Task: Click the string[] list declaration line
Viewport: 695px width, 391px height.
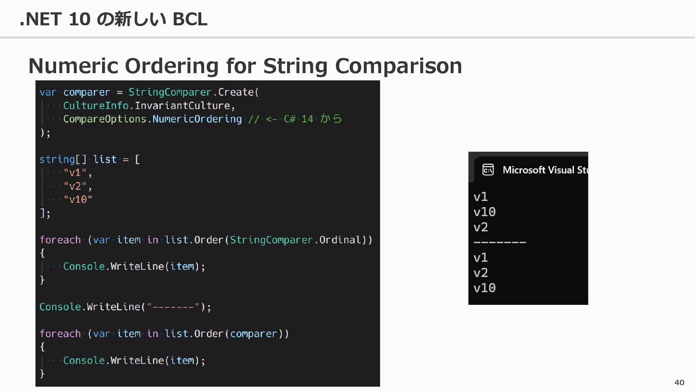Action: click(90, 159)
